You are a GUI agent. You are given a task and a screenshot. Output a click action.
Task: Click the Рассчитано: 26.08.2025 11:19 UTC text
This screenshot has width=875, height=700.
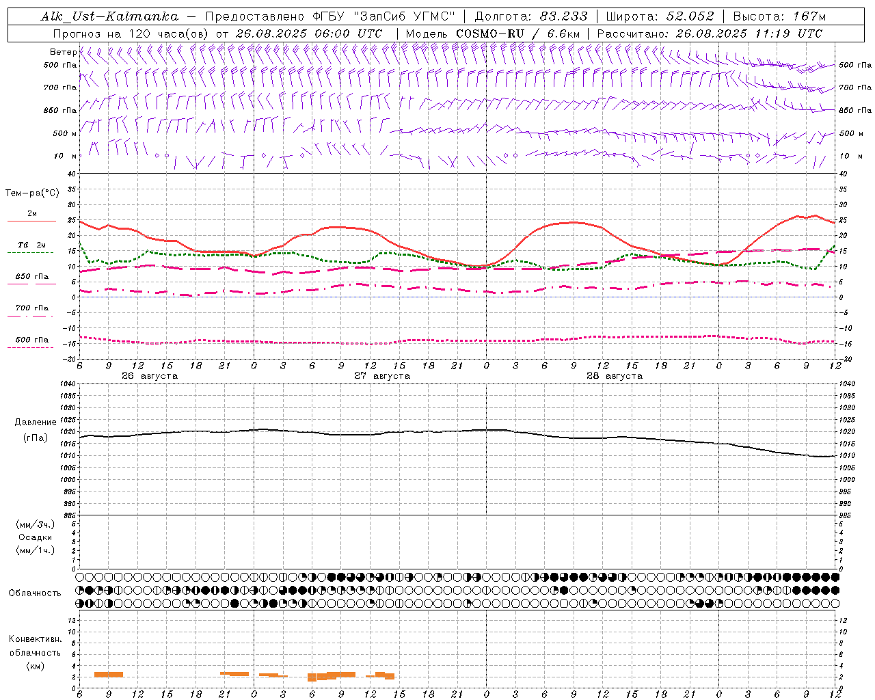(x=710, y=33)
